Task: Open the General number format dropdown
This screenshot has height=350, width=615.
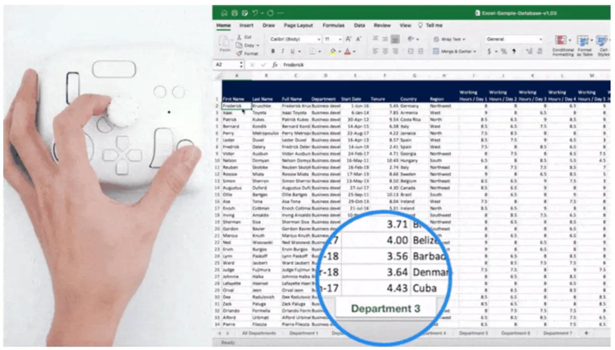Action: coord(514,39)
